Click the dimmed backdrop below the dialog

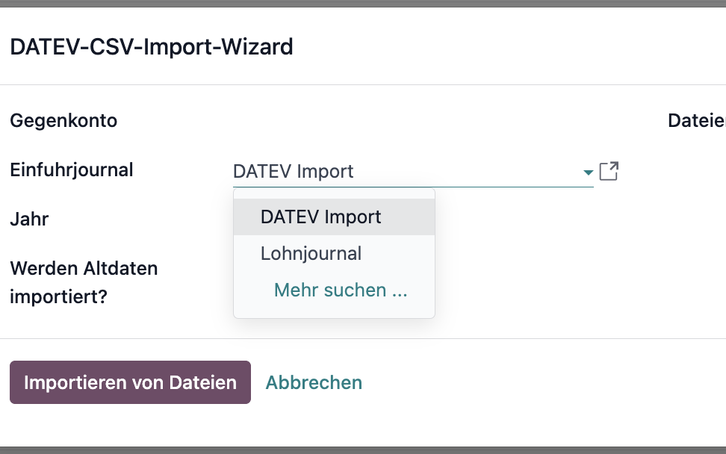(x=363, y=450)
